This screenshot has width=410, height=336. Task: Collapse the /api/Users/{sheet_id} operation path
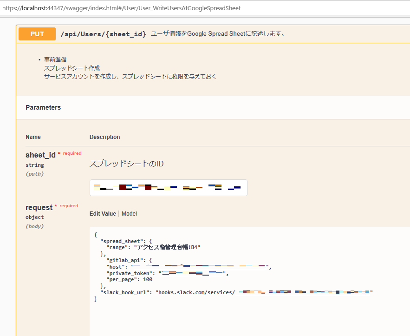point(103,34)
